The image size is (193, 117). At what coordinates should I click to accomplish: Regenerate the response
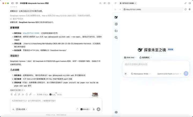click(27, 95)
